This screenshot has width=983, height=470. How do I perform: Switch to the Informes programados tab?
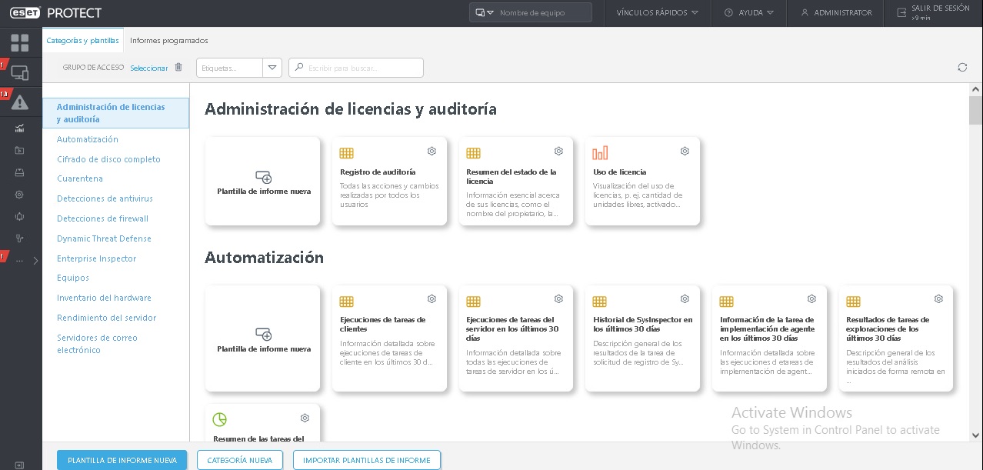pos(168,40)
